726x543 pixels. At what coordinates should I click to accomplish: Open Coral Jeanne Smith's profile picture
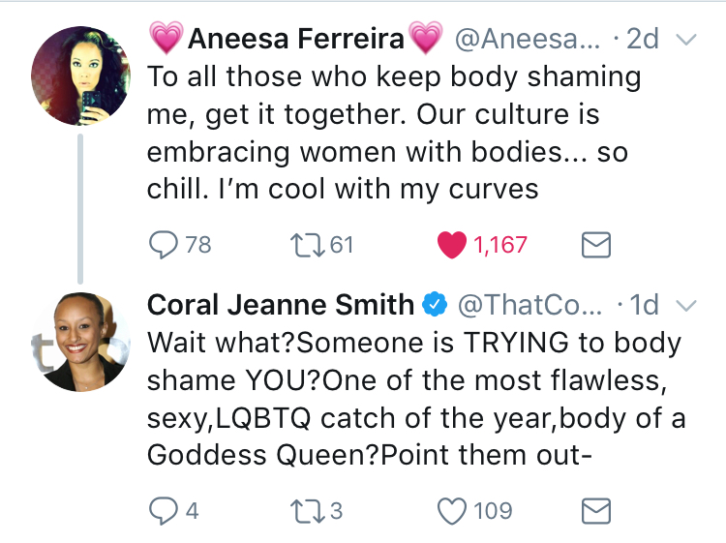click(x=80, y=342)
